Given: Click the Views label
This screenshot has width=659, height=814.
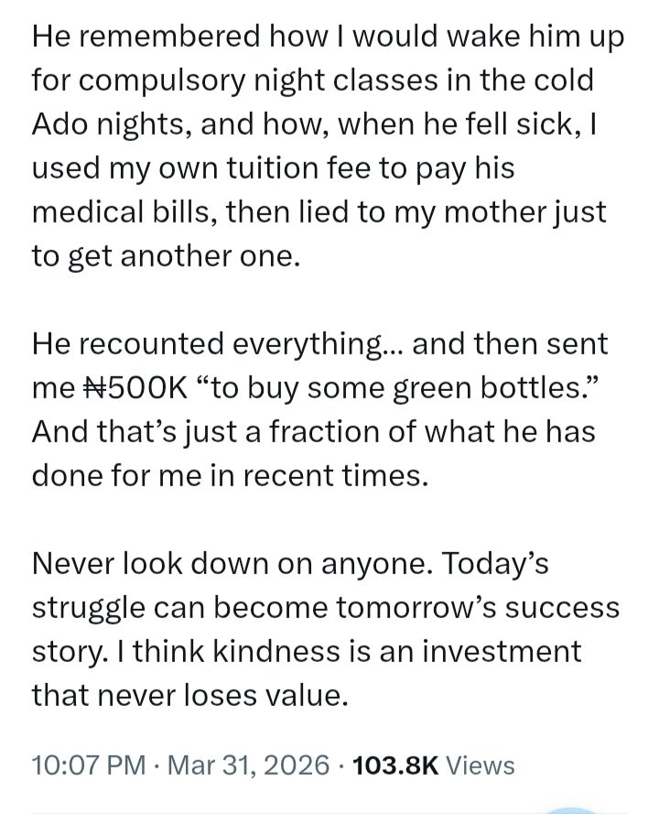Looking at the screenshot, I should 481,765.
